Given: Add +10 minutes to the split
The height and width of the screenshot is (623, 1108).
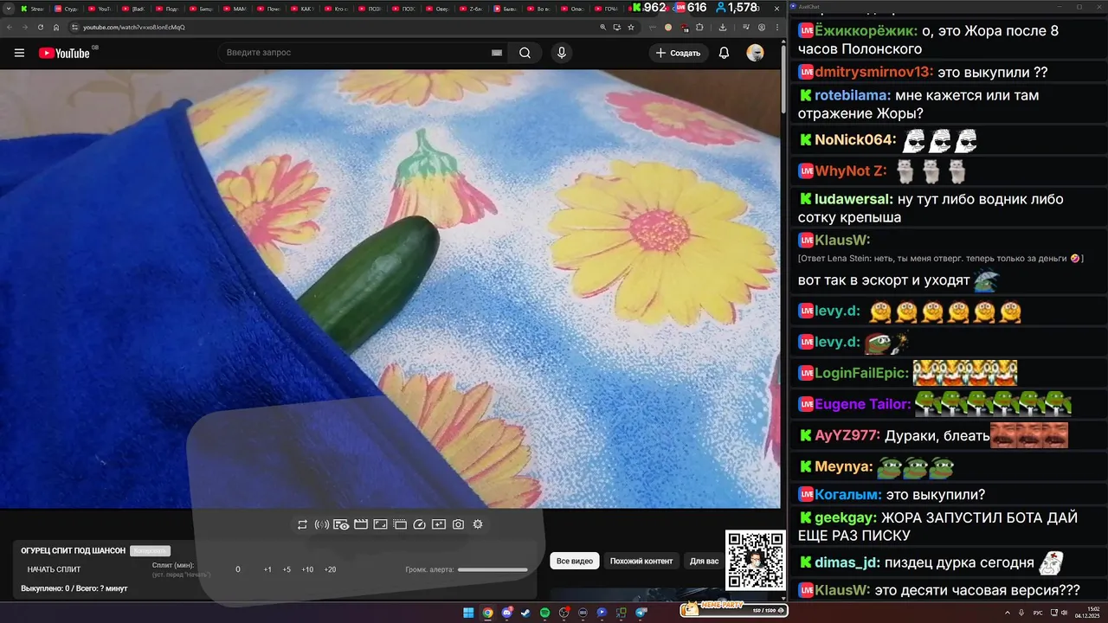Looking at the screenshot, I should tap(307, 569).
